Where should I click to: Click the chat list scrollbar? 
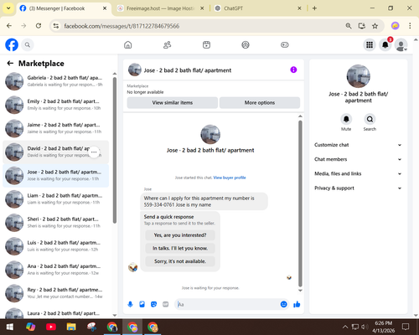[115, 150]
